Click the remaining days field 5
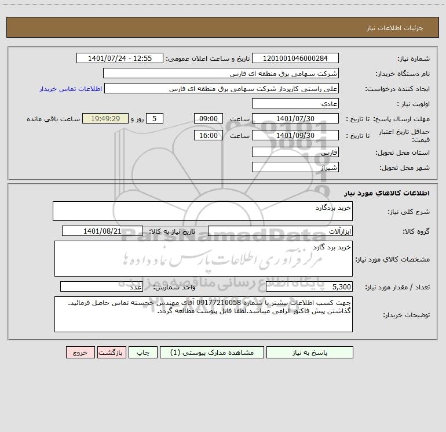The image size is (446, 432). (155, 118)
